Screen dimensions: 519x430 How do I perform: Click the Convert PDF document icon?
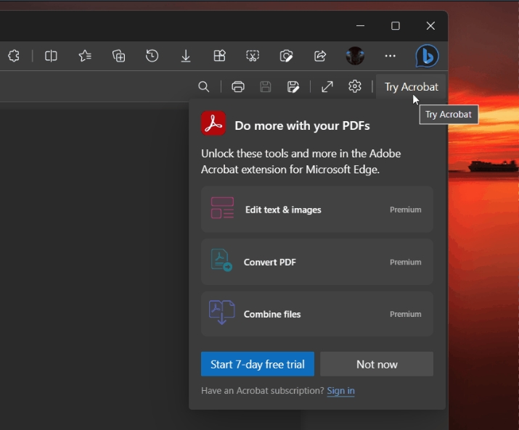(x=221, y=260)
